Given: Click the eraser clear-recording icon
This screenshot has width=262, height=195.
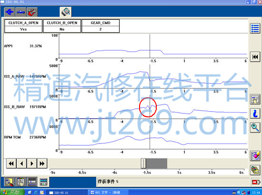Looking at the screenshot, I should pos(255,156).
